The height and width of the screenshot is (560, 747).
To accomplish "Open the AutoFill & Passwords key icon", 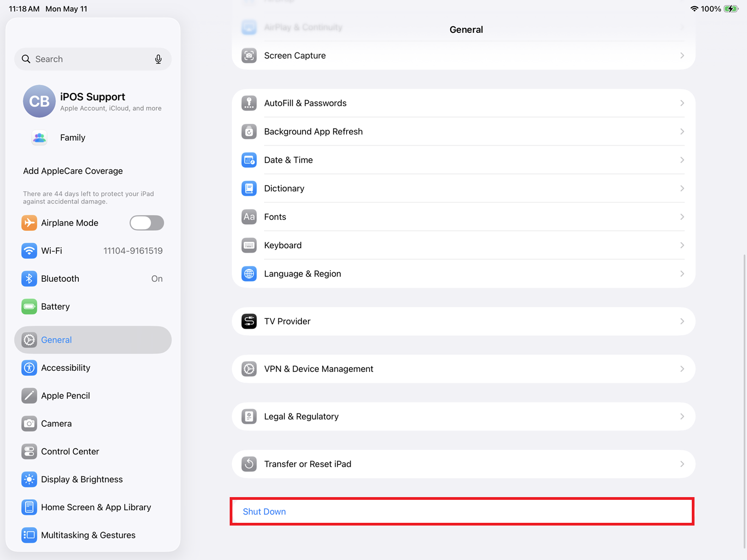I will pyautogui.click(x=249, y=103).
